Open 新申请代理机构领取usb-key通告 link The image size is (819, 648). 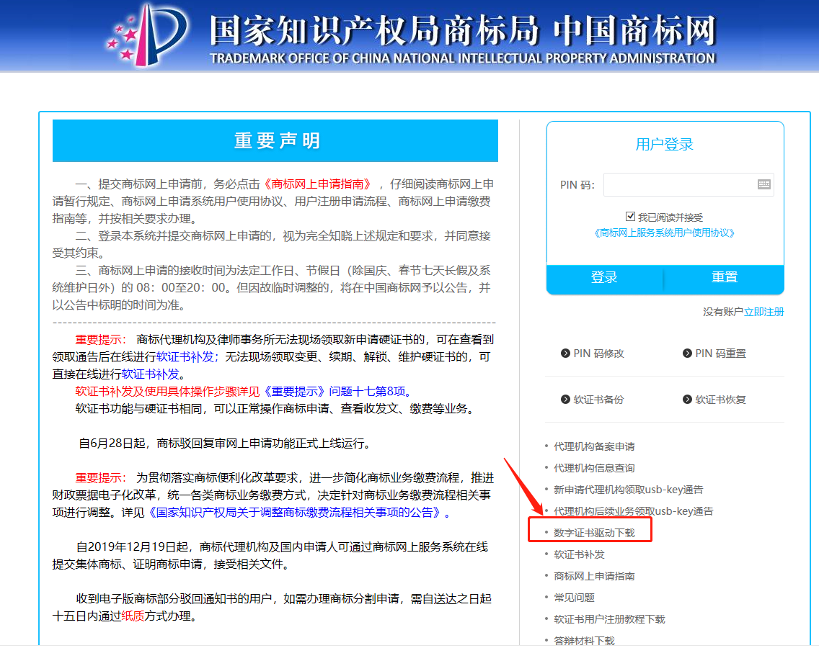pyautogui.click(x=629, y=490)
